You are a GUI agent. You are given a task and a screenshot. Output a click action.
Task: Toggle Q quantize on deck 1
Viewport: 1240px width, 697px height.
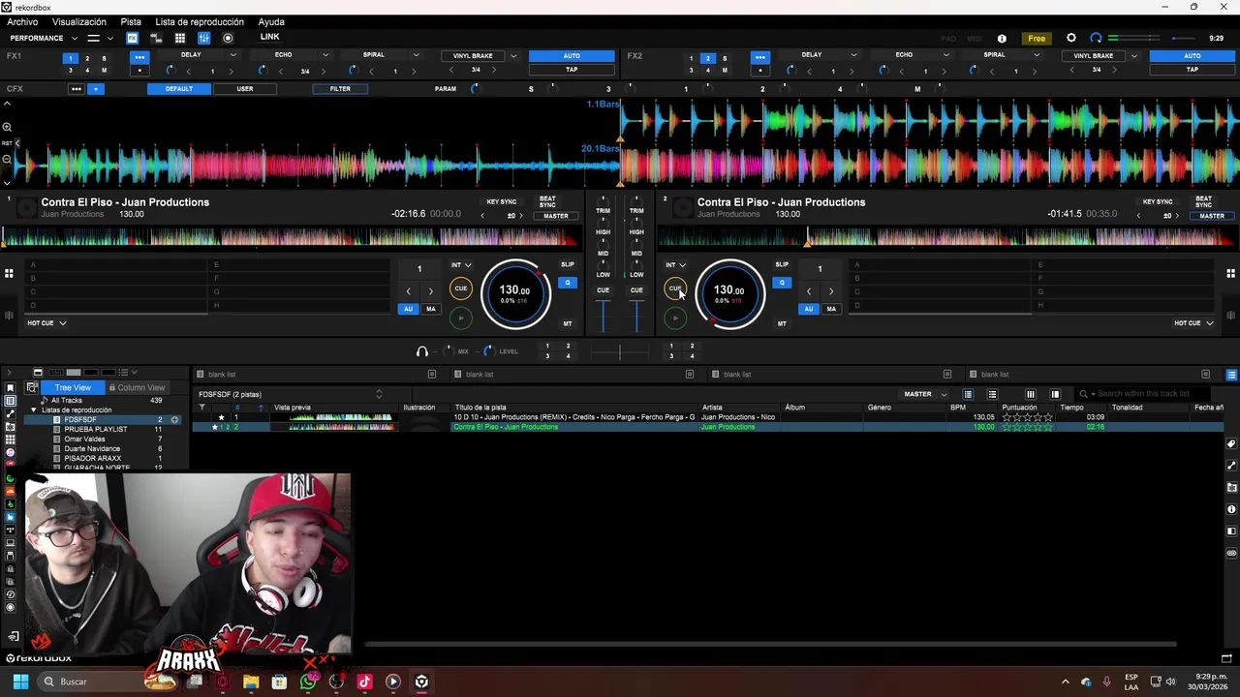click(x=568, y=283)
